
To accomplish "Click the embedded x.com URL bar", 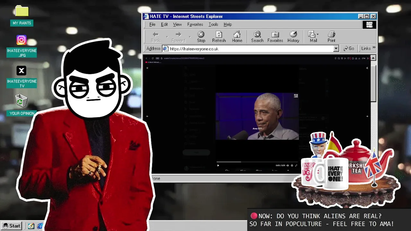I will 184,58.
